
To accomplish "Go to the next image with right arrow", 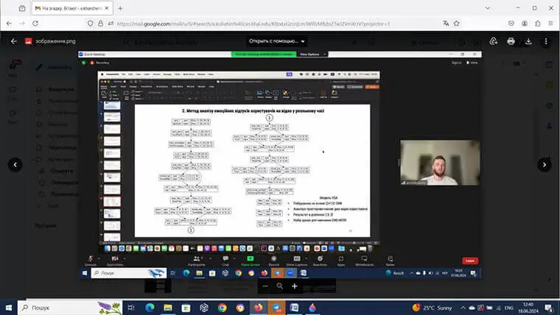I will (544, 165).
